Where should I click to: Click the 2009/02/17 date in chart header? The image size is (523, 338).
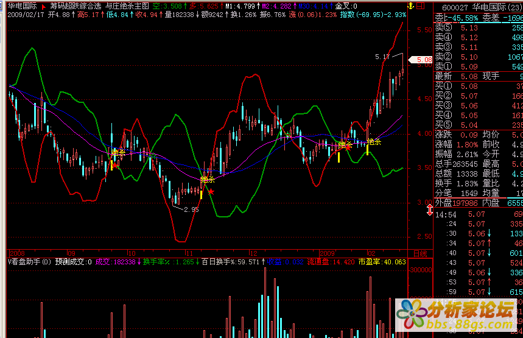26,15
